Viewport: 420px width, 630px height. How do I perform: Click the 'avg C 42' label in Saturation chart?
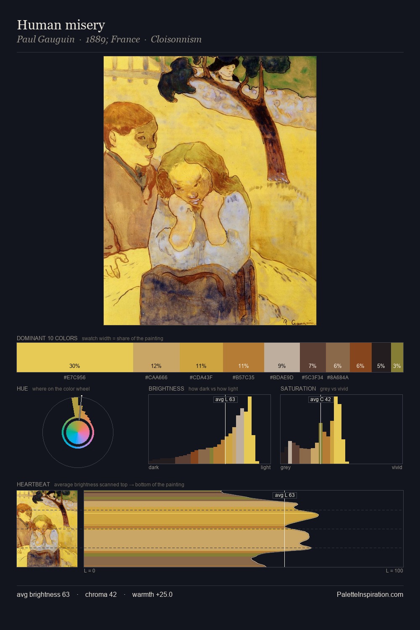[320, 399]
